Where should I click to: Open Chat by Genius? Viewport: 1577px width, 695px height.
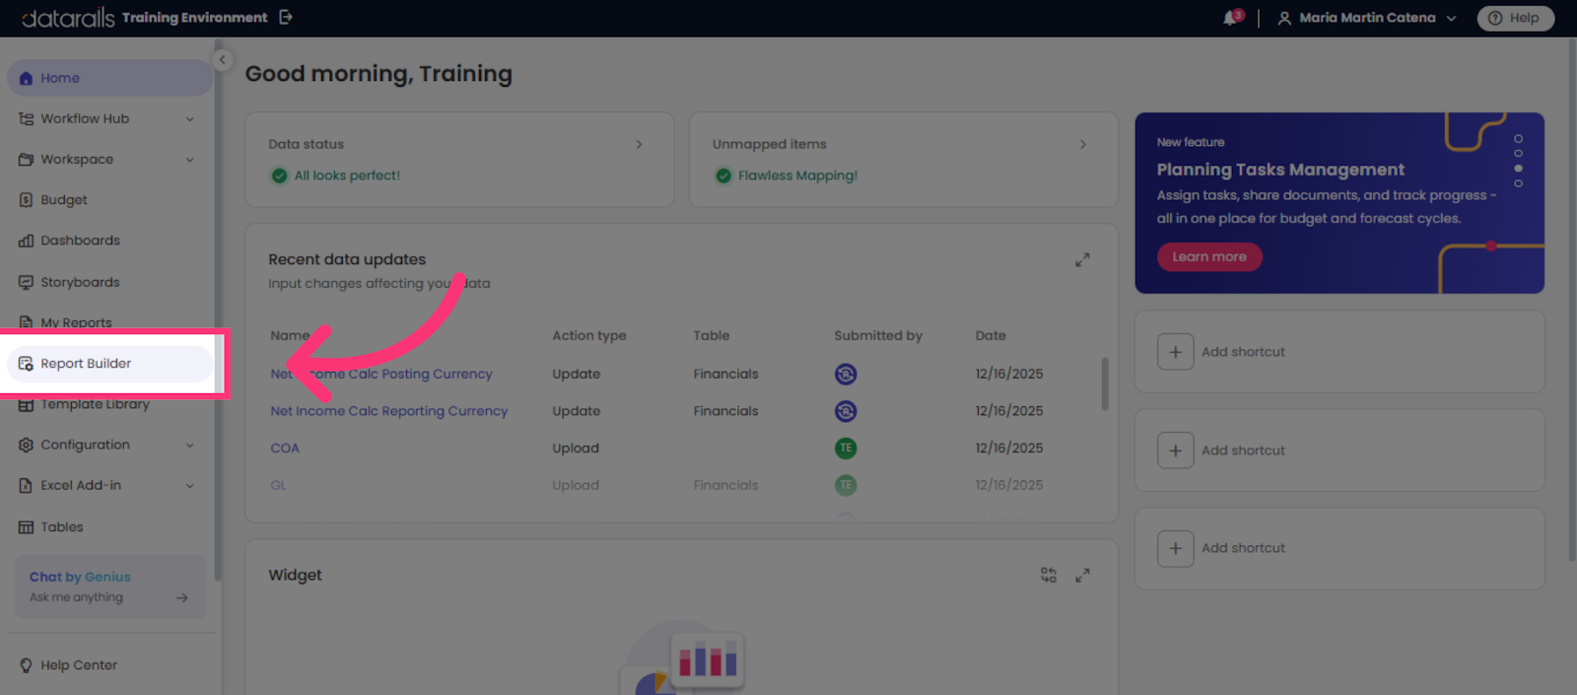click(x=110, y=587)
